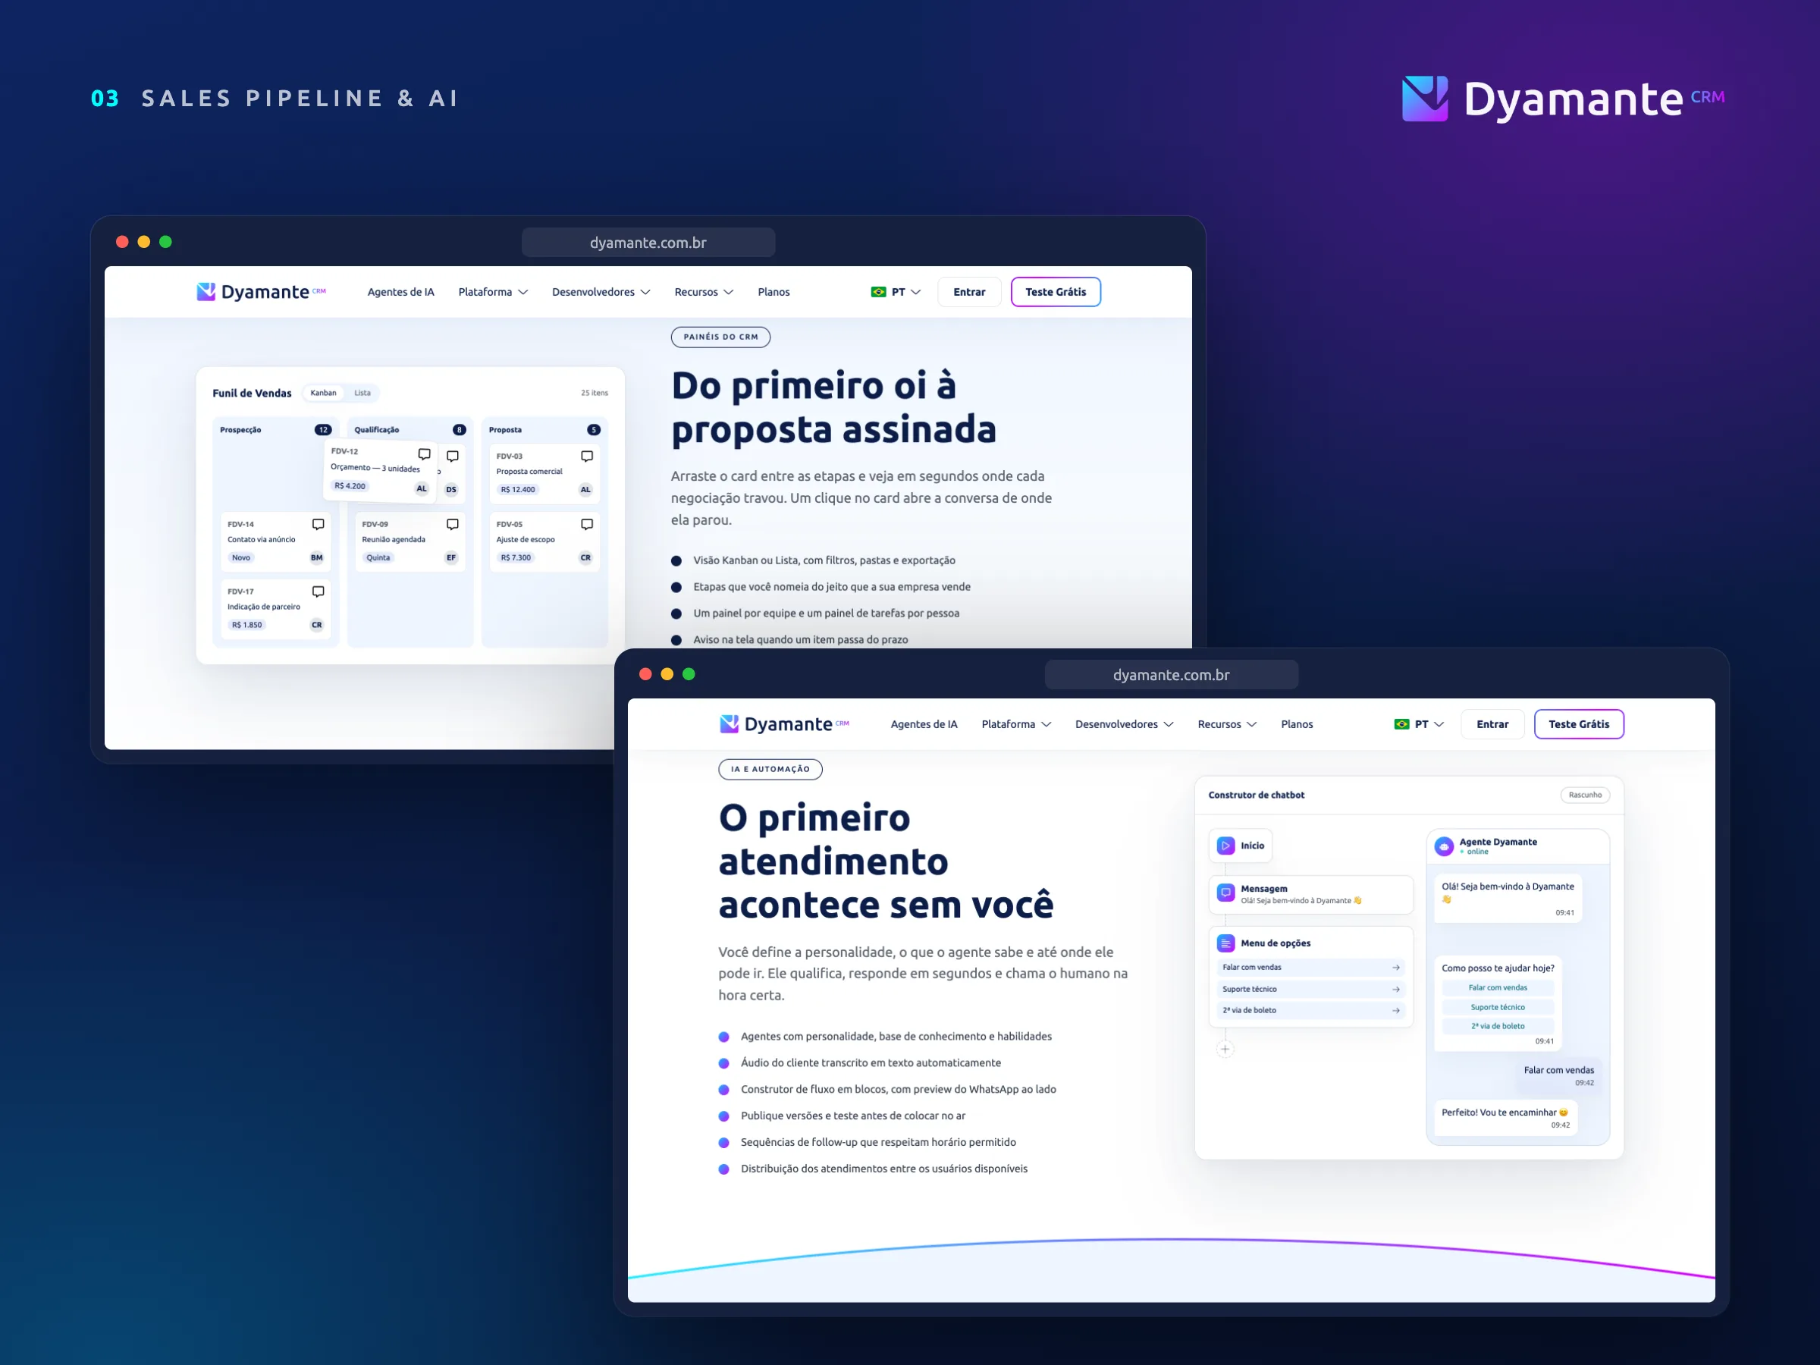Viewport: 1820px width, 1365px height.
Task: Click Suporte técnico chat preview button
Action: coord(1498,1007)
